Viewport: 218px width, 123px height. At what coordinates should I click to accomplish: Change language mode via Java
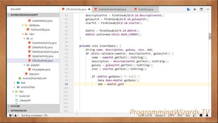click(188, 115)
